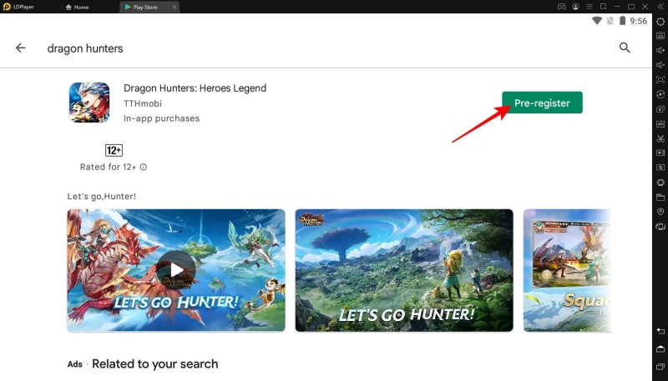Switch to the Home tab in LDPlayer

tap(77, 7)
